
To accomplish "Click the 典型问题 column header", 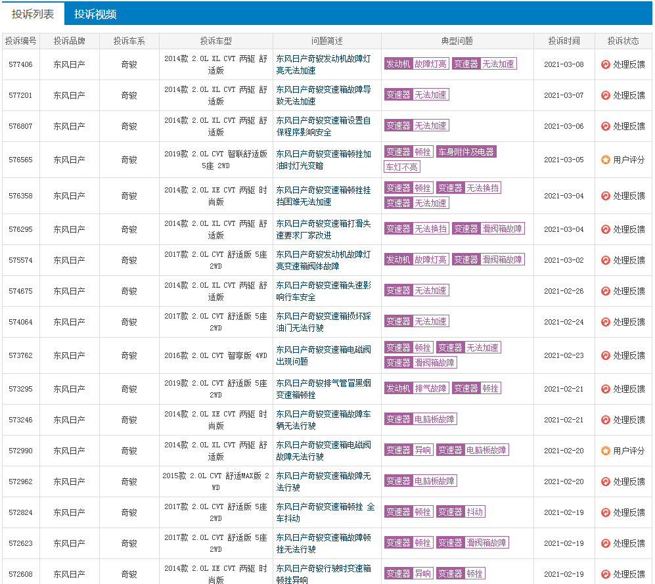I will (457, 41).
